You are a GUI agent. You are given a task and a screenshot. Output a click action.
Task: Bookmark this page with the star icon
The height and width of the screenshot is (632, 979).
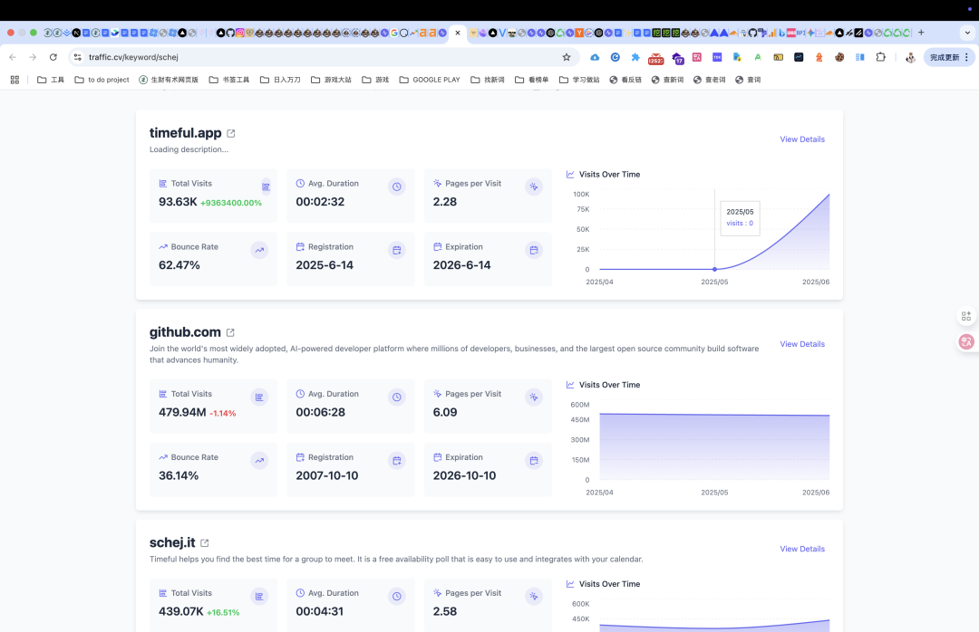pos(567,57)
